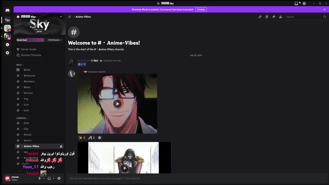Open Abdulelah's user profile name
The width and height of the screenshot is (329, 185).
(x=84, y=61)
